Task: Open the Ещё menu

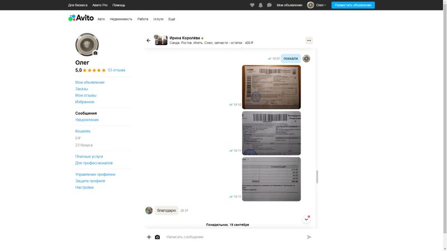Action: pyautogui.click(x=172, y=19)
